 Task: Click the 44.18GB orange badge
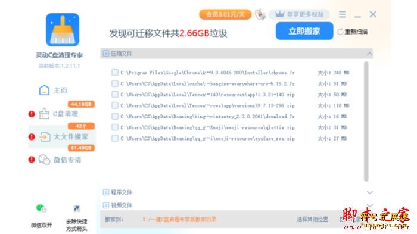(81, 104)
